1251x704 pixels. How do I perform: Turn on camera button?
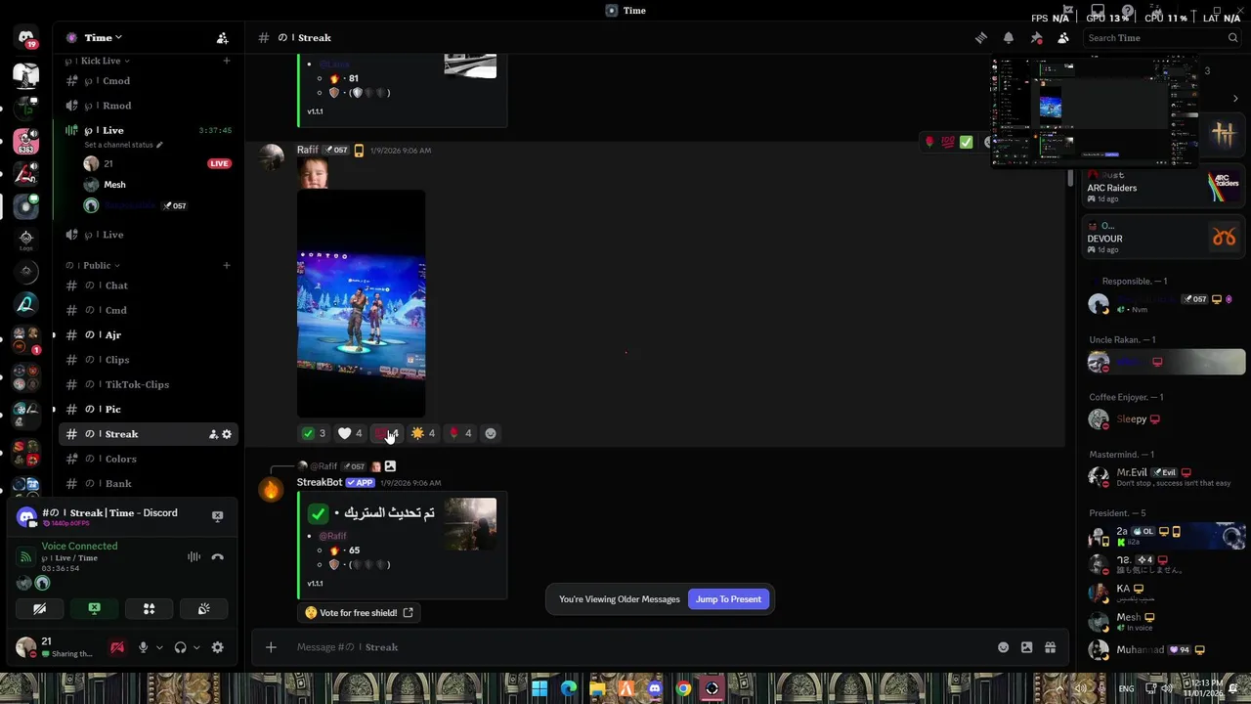40,609
